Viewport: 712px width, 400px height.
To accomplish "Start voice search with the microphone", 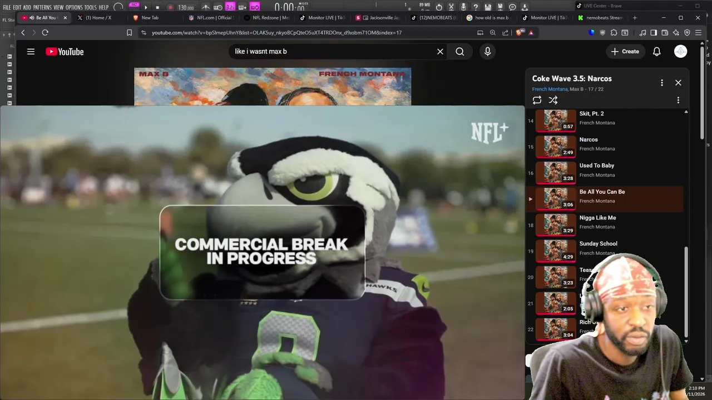I will tap(487, 52).
